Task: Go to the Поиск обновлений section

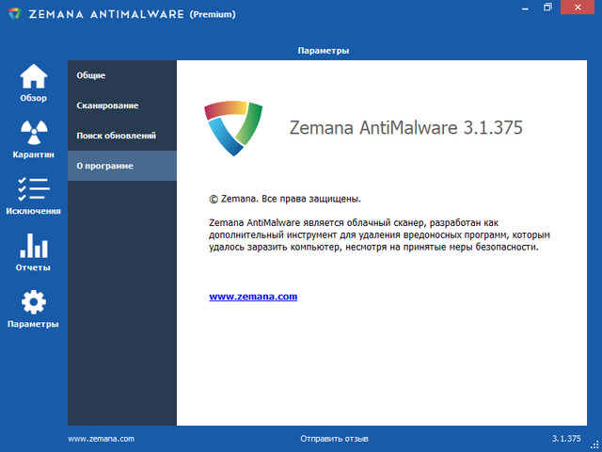Action: click(x=116, y=136)
